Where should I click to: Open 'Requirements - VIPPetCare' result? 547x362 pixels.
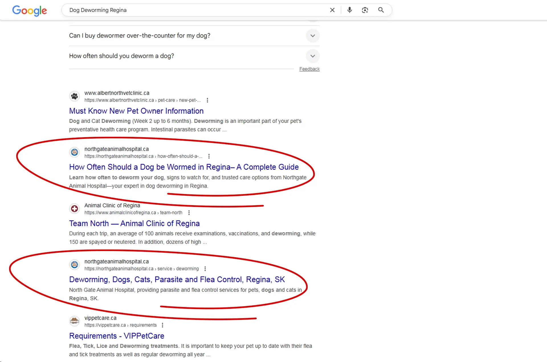point(117,336)
